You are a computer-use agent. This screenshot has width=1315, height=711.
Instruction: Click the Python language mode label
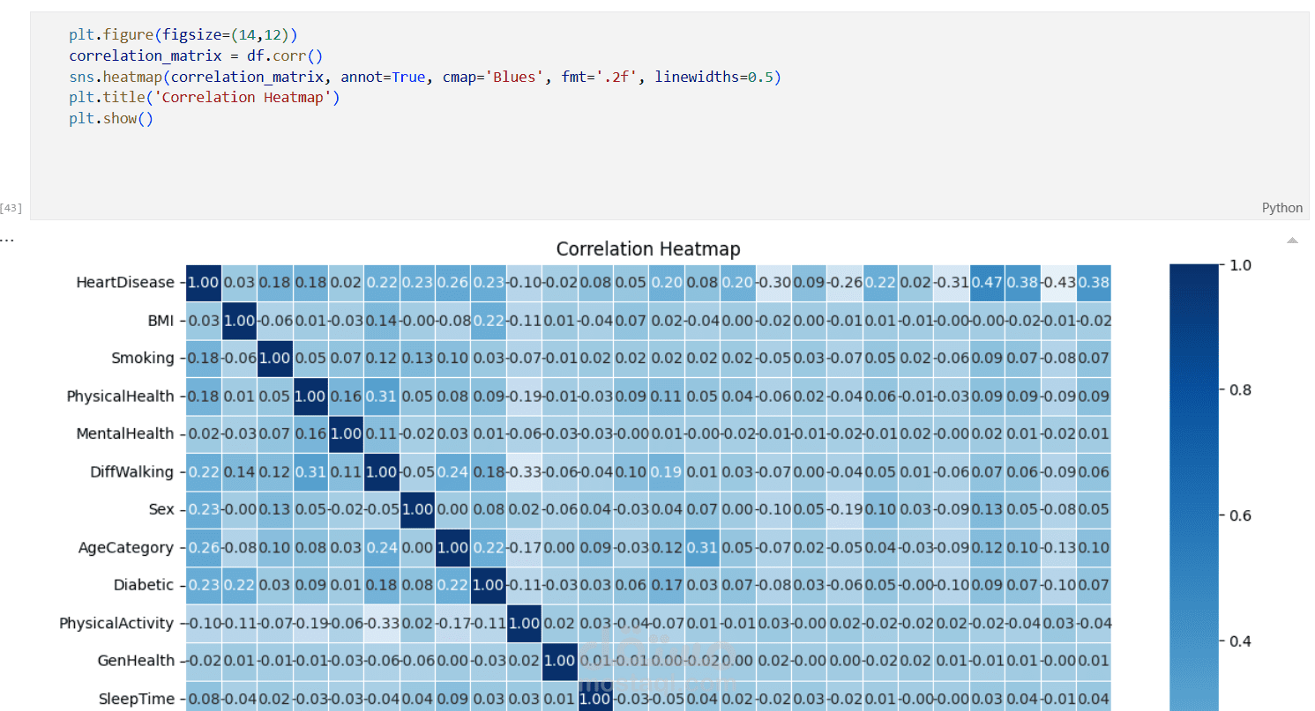coord(1281,208)
